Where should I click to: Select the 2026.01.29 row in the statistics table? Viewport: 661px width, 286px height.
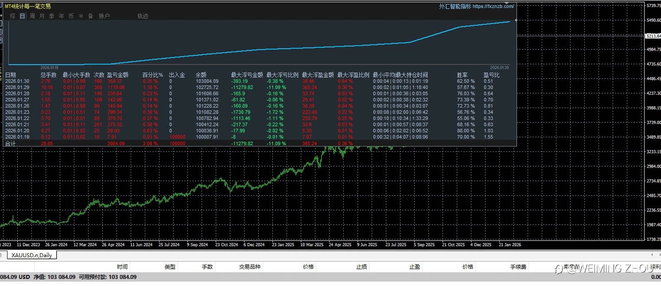[259, 87]
